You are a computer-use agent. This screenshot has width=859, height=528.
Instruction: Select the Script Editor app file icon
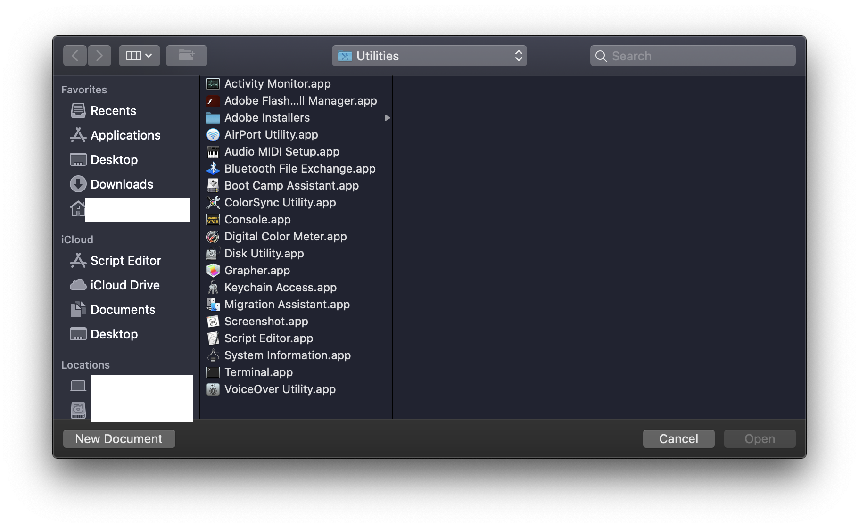[213, 338]
